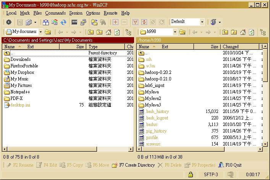
Task: Sort remote panel by Size column header
Action: pos(207,47)
